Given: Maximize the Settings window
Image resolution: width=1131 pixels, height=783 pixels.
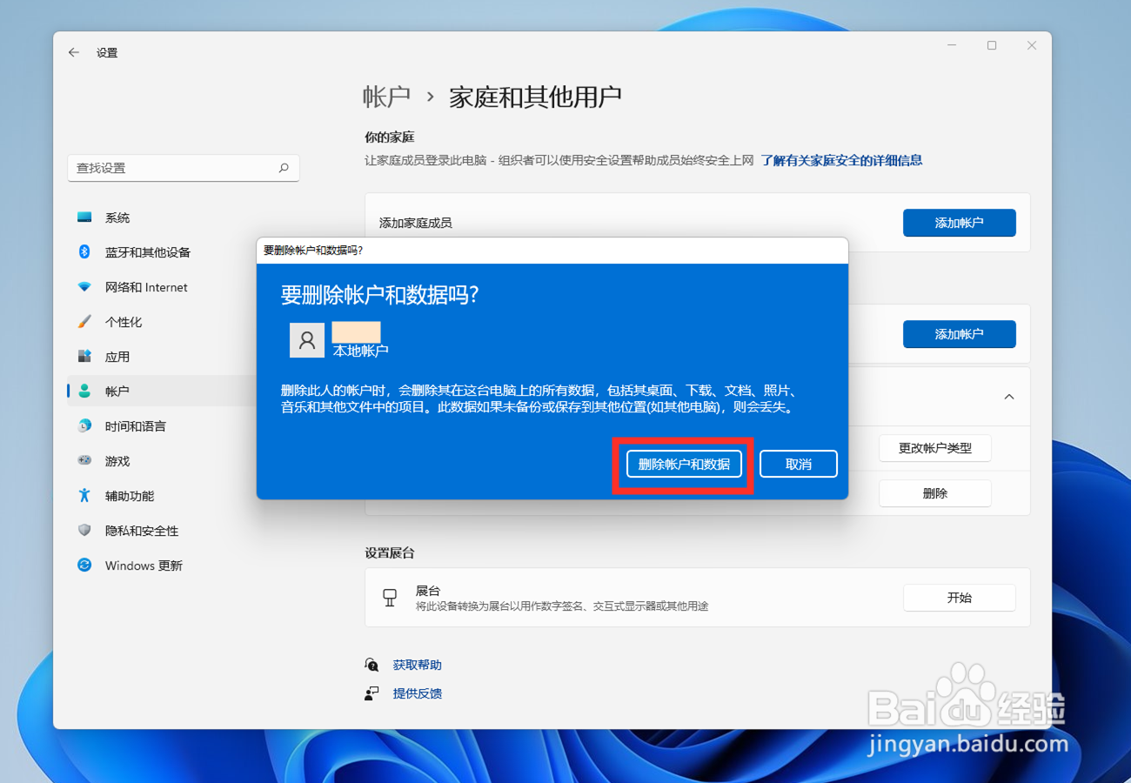Looking at the screenshot, I should [x=992, y=46].
